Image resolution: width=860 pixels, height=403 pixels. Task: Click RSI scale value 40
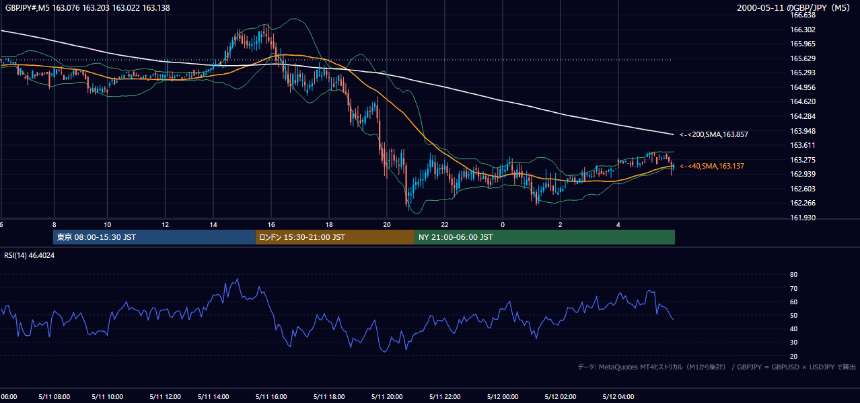coord(793,328)
